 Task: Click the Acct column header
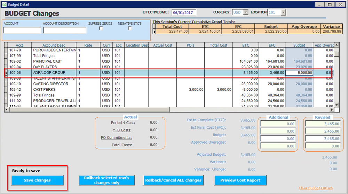click(19, 45)
